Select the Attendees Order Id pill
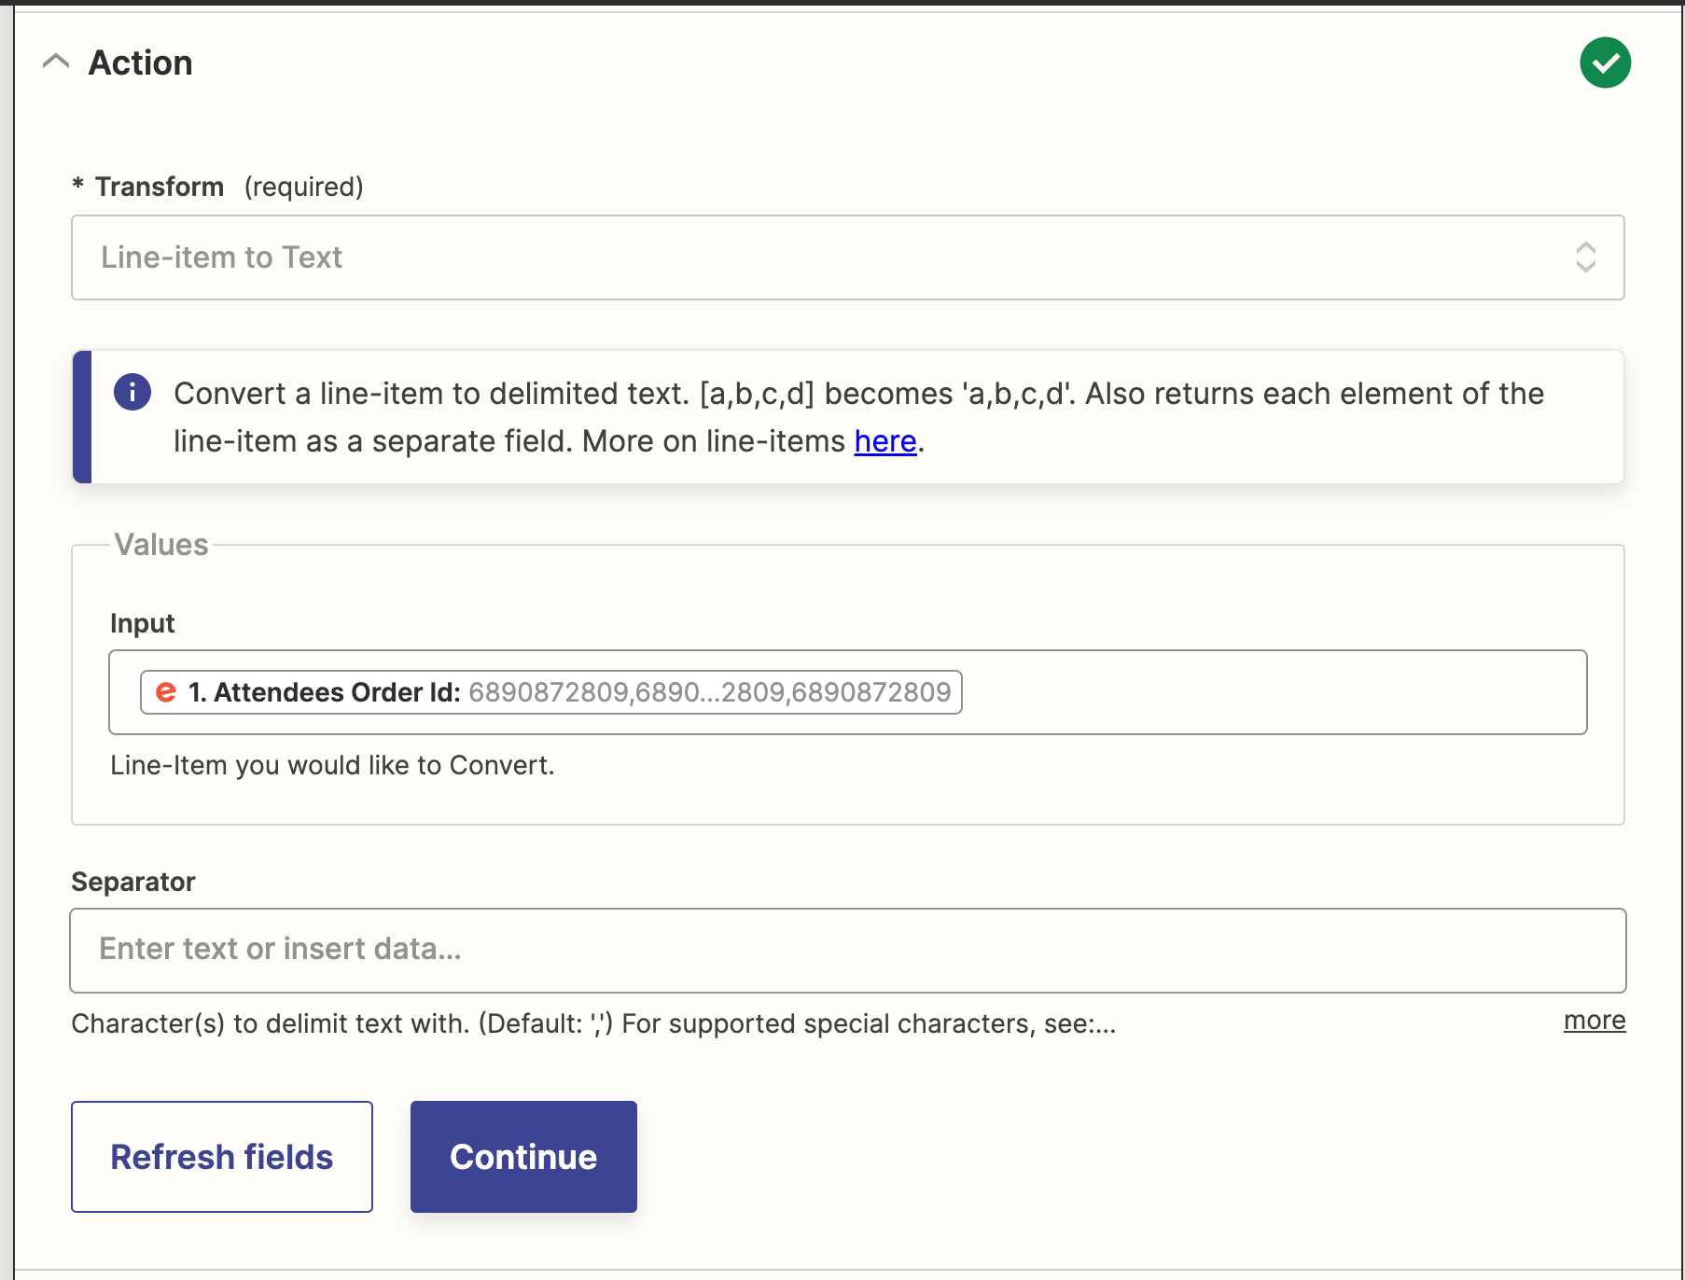1685x1280 pixels. tap(550, 692)
